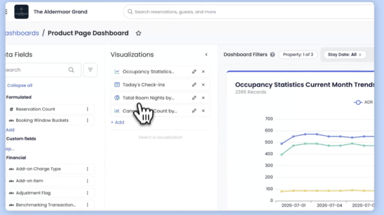Image resolution: width=384 pixels, height=215 pixels.
Task: Remove the Cancellation Count visualization
Action: (203, 111)
